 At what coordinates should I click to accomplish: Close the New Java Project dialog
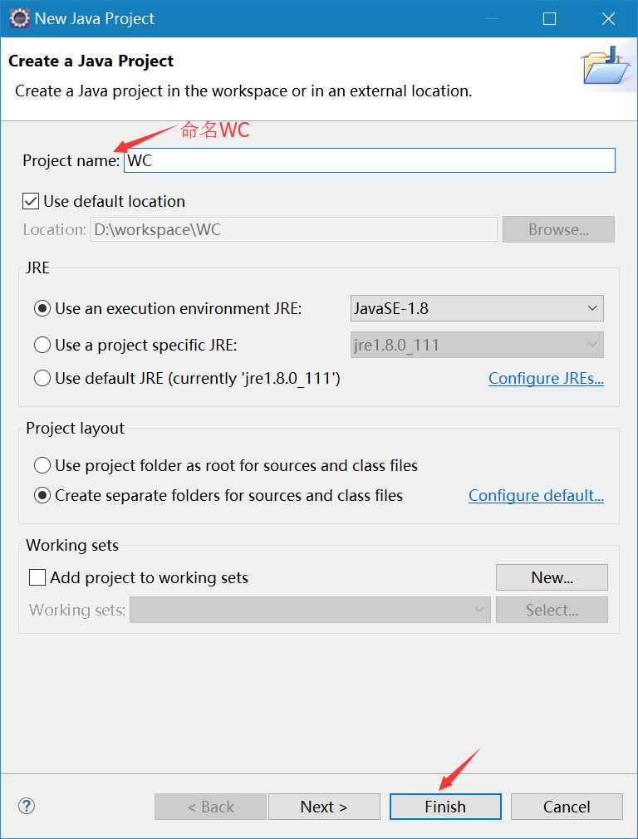tap(609, 18)
